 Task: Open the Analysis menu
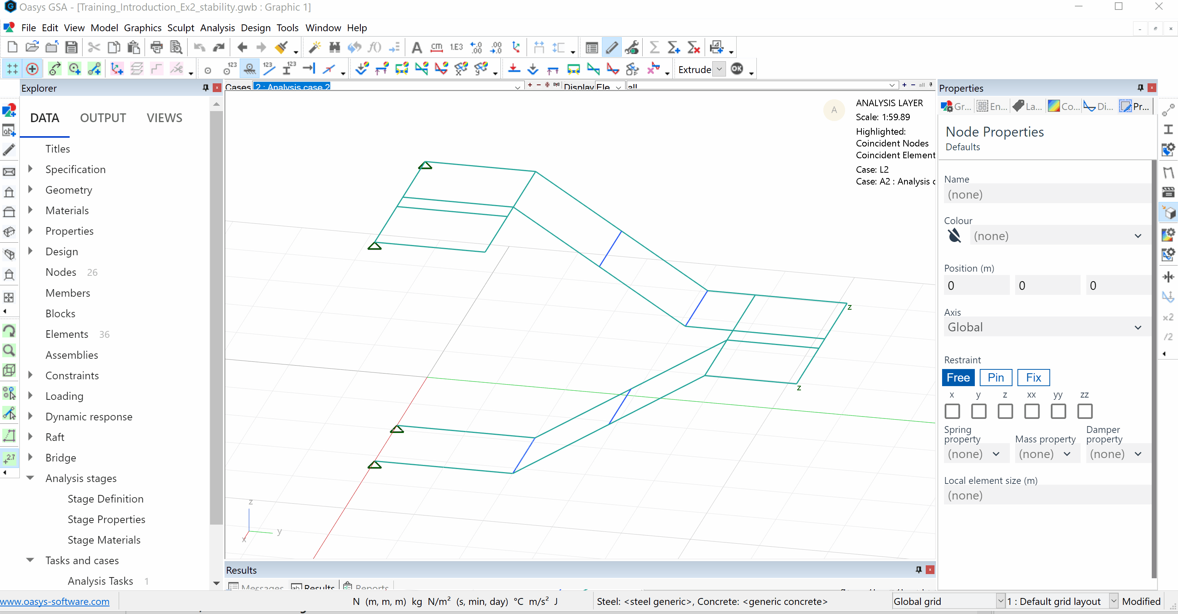click(x=217, y=28)
